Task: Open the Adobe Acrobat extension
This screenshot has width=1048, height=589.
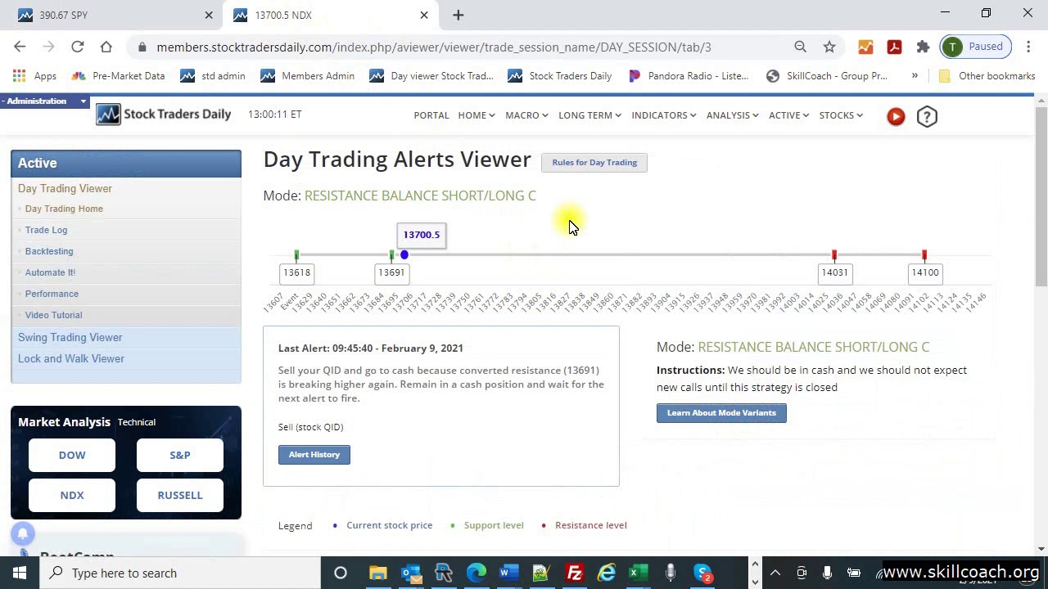Action: pos(894,47)
